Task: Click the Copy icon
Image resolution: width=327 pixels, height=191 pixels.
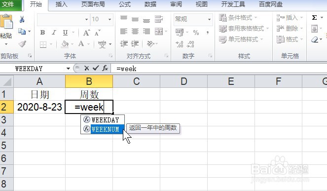Action: pos(22,31)
